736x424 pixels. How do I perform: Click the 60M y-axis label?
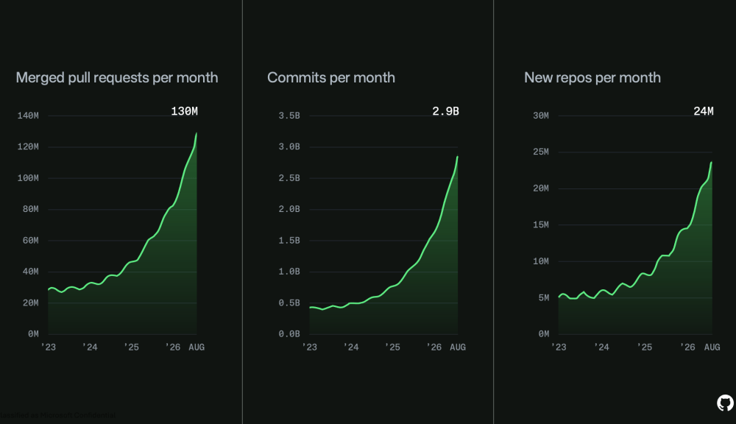pyautogui.click(x=30, y=241)
